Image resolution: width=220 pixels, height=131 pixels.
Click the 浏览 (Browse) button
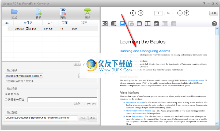(x=92, y=118)
